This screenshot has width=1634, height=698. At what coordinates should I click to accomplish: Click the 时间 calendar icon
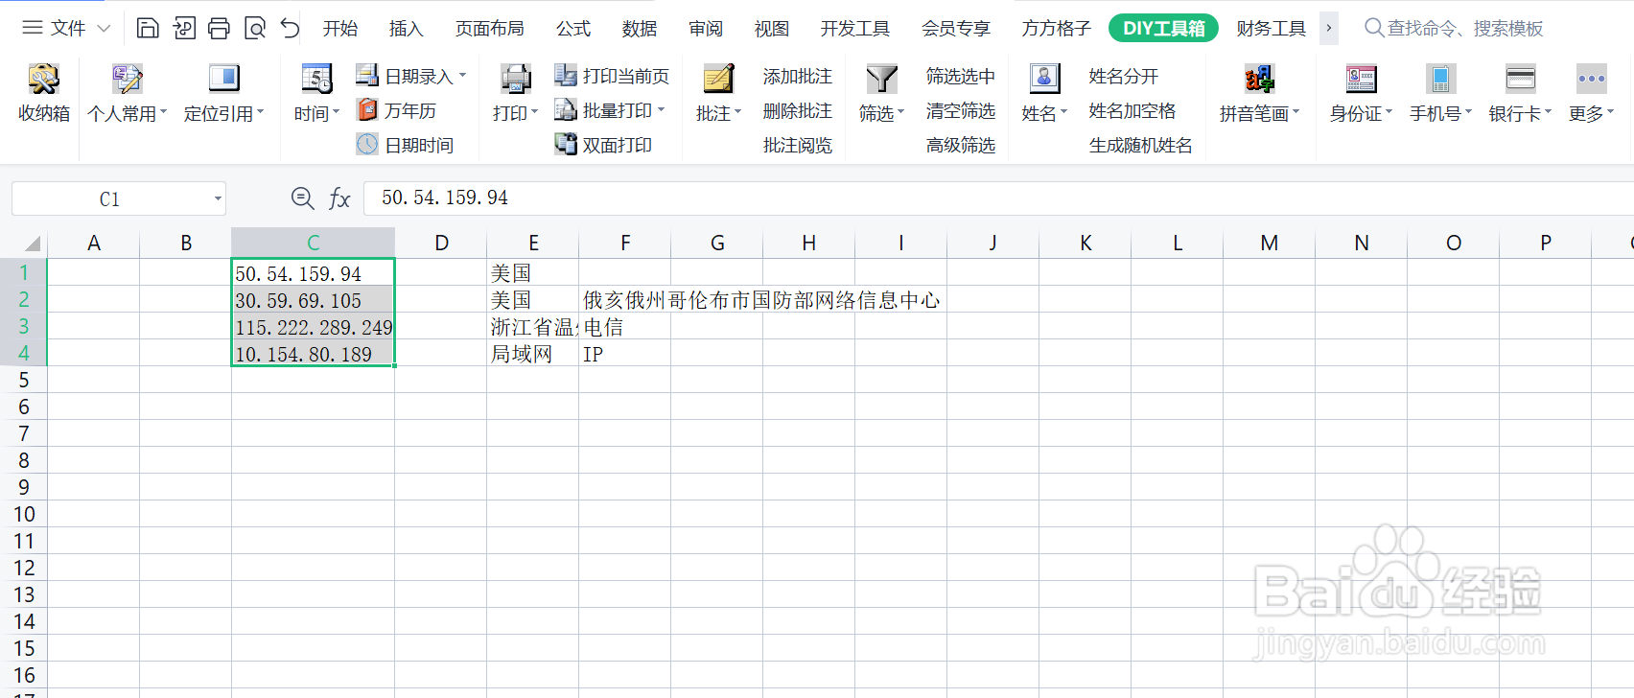[x=316, y=79]
